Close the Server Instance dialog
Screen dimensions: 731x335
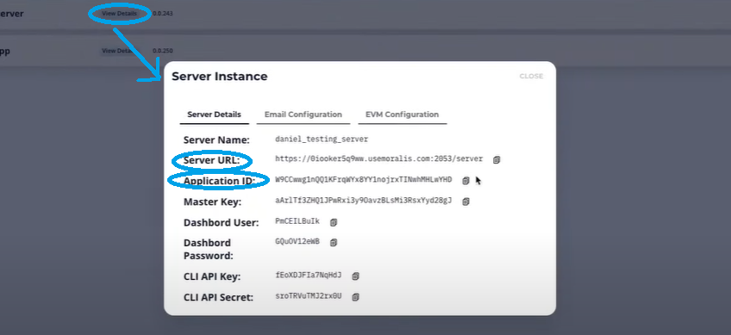pos(531,76)
